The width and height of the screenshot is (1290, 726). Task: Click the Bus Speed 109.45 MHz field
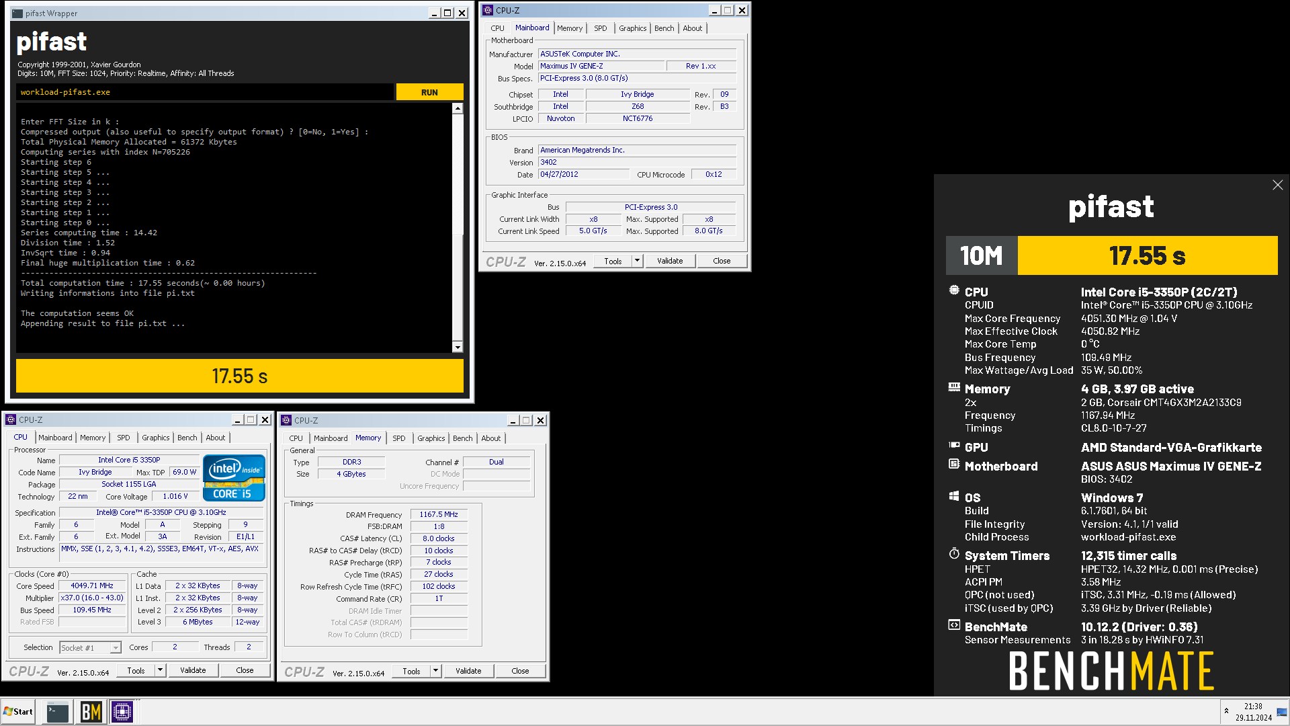pyautogui.click(x=92, y=610)
